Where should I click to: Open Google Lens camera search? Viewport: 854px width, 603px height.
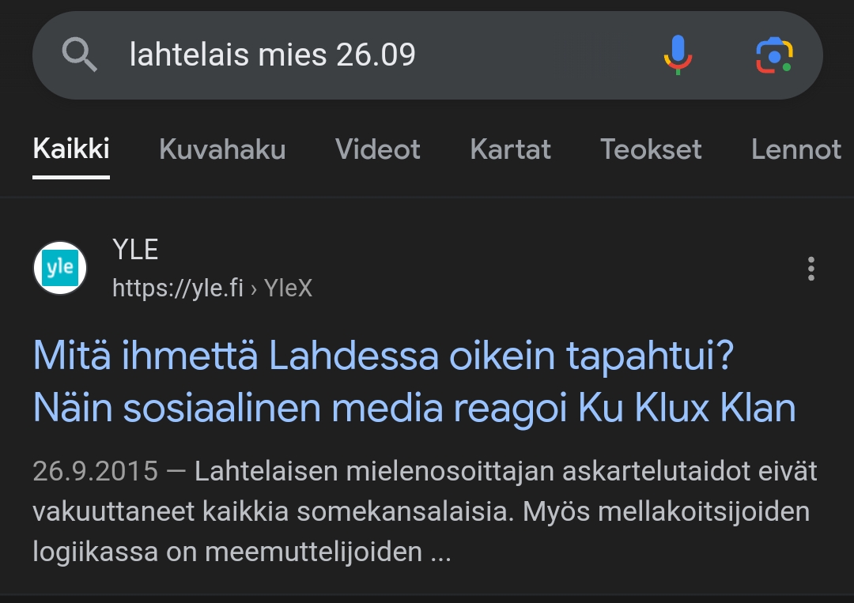pyautogui.click(x=774, y=55)
